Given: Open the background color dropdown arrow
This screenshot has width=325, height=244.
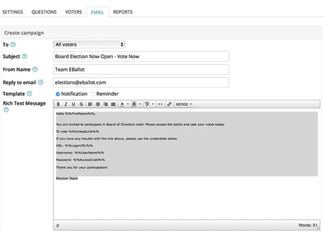Looking at the screenshot, I should coord(140,104).
